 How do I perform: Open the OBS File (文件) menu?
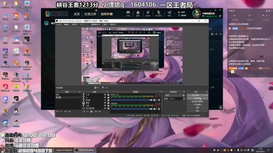(59, 24)
